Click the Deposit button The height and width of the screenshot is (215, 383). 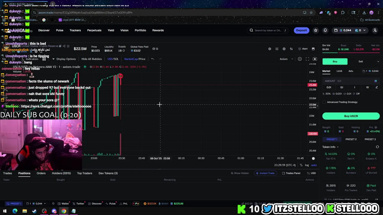302,30
